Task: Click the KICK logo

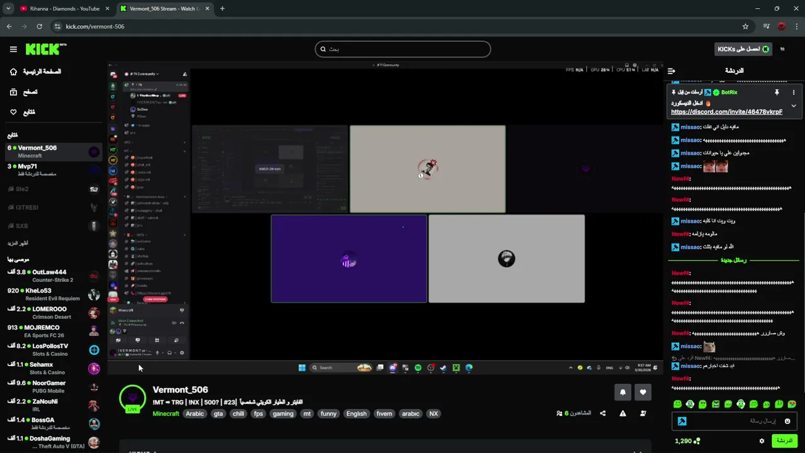Action: click(45, 49)
